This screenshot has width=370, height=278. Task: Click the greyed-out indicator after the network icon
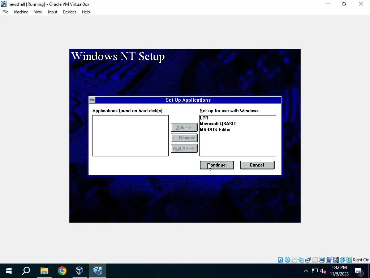[315, 260]
